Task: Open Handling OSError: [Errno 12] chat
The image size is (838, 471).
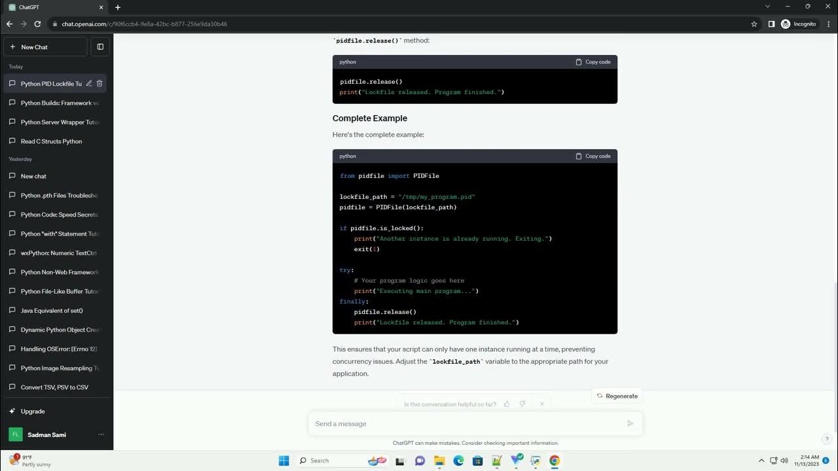Action: click(x=55, y=349)
